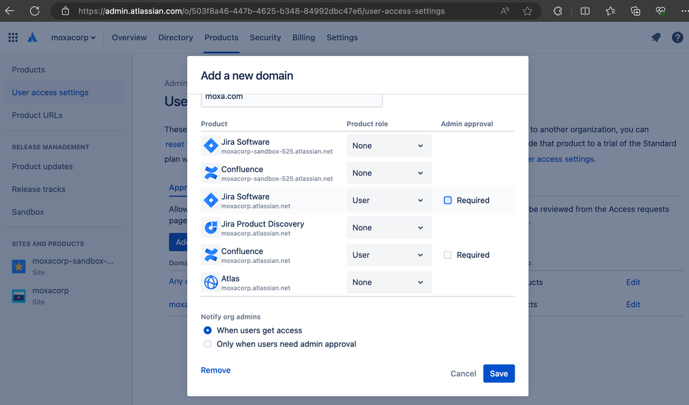Click Confluence moxacorp.atlassian.net icon
Image resolution: width=689 pixels, height=405 pixels.
[211, 255]
